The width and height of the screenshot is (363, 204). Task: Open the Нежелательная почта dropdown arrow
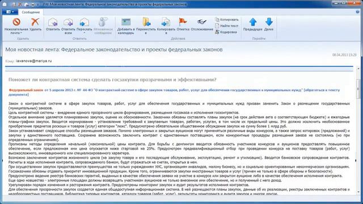pos(21,33)
